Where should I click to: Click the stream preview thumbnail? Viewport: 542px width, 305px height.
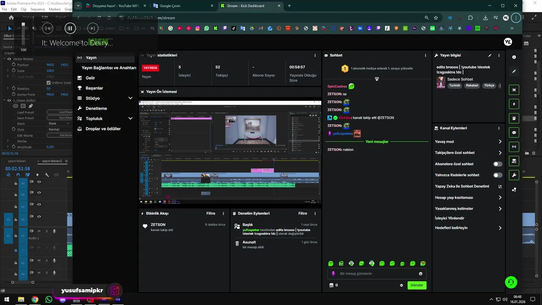click(230, 152)
